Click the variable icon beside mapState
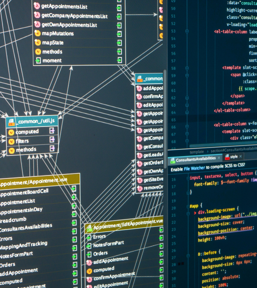This screenshot has width=257, height=288. 37,42
